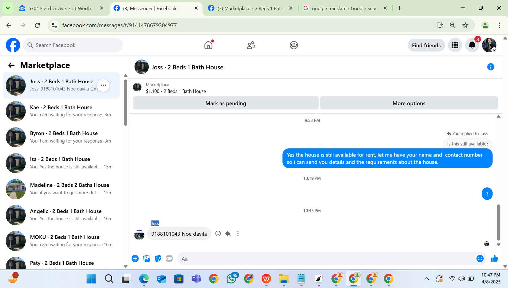Image resolution: width=508 pixels, height=288 pixels.
Task: Reply to the 9188101043 Noe davila message
Action: (x=228, y=234)
